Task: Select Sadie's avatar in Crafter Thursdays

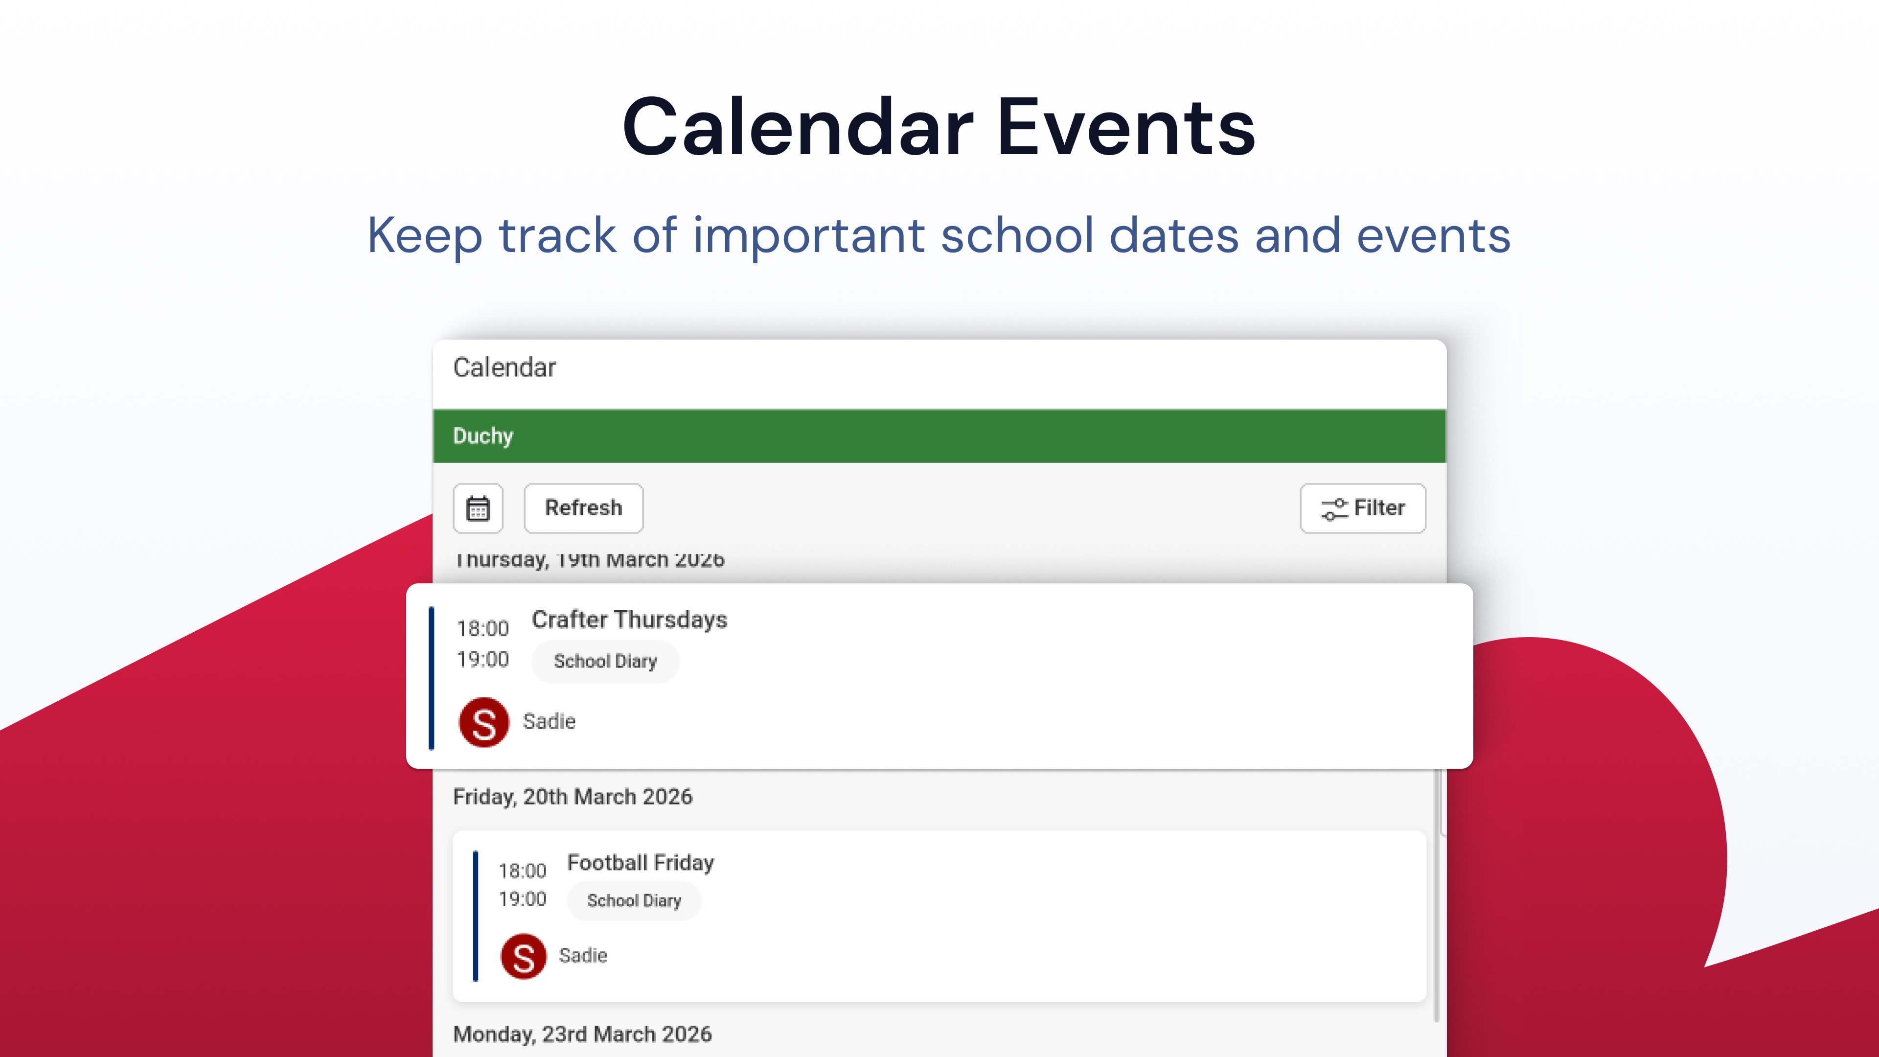Action: click(x=483, y=722)
